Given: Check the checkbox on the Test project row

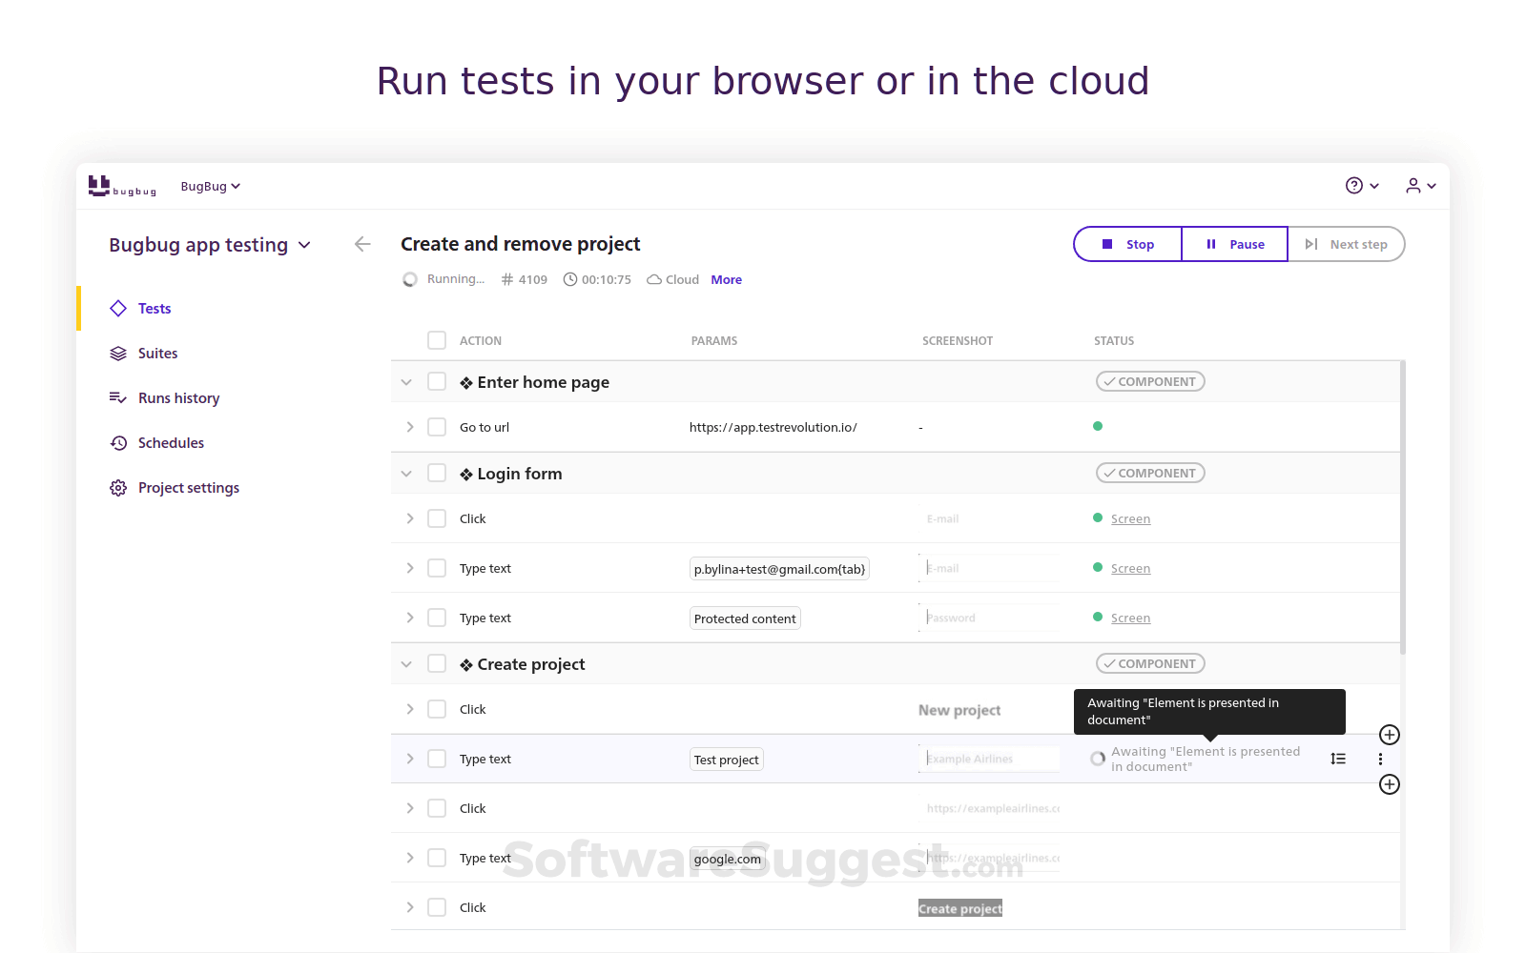Looking at the screenshot, I should pos(437,759).
